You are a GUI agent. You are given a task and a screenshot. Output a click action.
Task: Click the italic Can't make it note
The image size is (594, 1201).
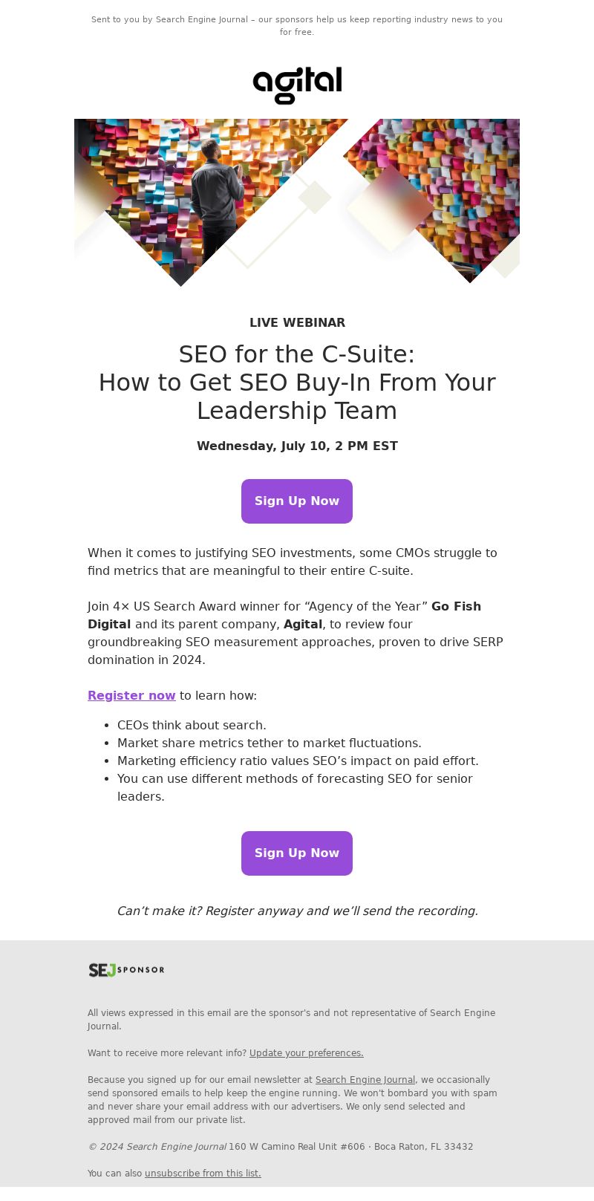[297, 911]
